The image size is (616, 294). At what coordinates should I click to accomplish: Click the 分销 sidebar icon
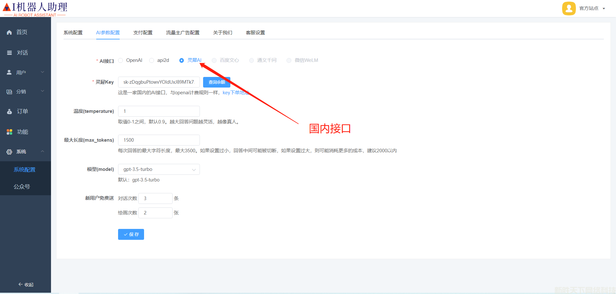(9, 92)
